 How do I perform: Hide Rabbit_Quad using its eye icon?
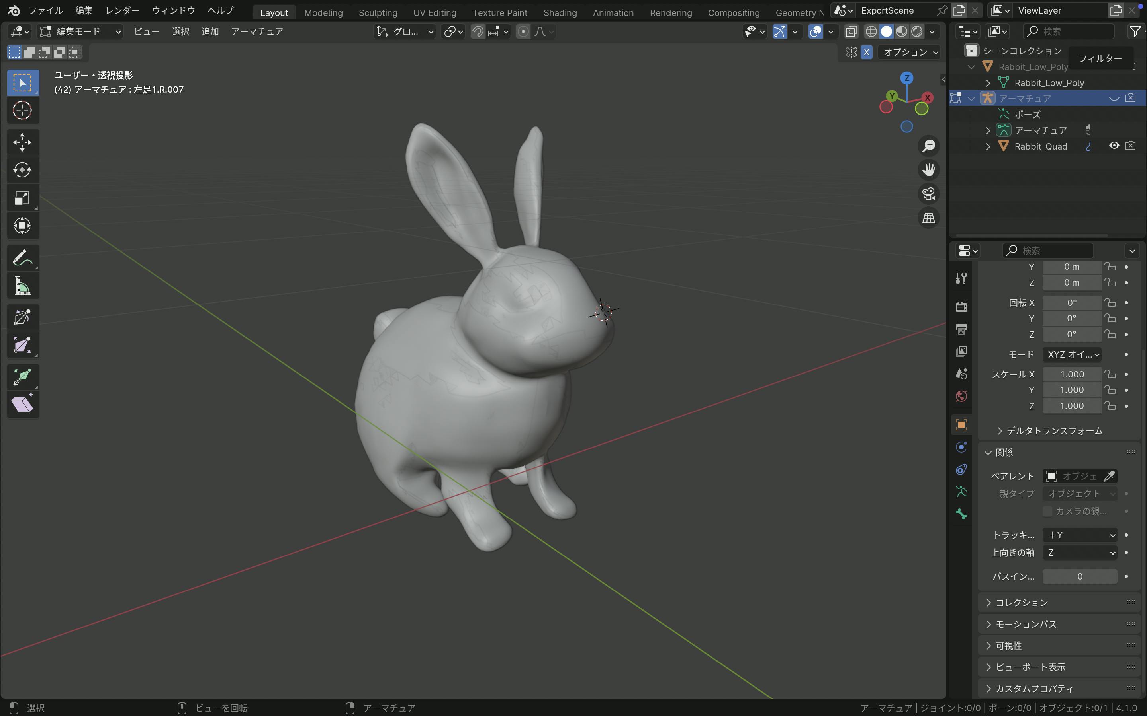pyautogui.click(x=1114, y=146)
